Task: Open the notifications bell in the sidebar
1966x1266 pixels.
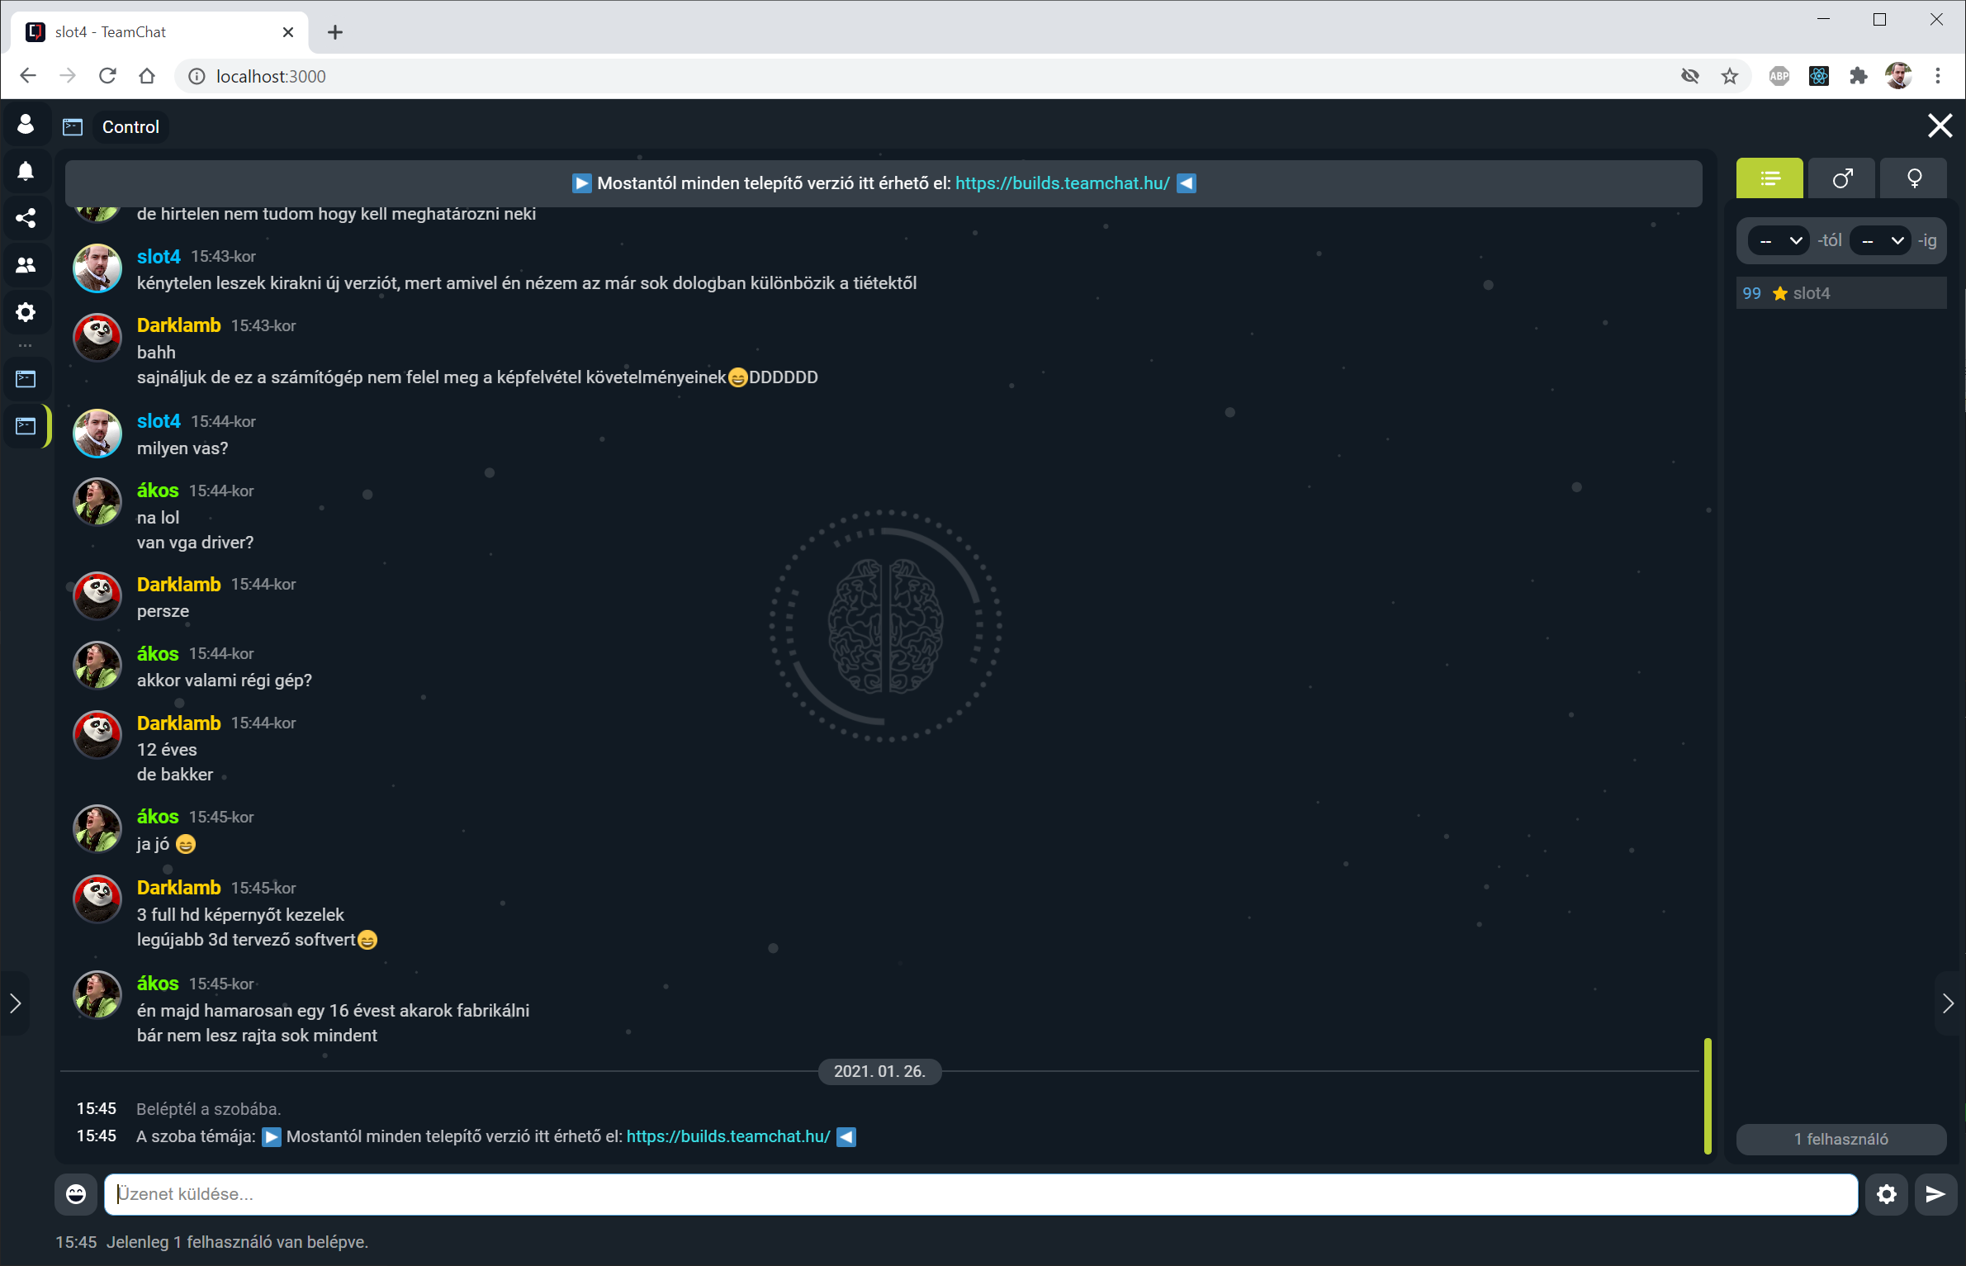Action: click(x=26, y=171)
